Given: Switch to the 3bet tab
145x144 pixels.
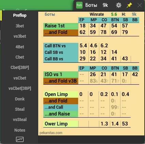Looking at the screenshot, I should tap(20, 26).
